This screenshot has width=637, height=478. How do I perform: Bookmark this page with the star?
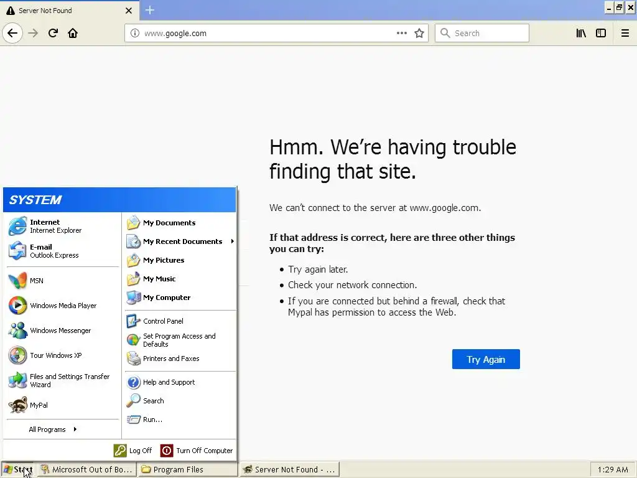pos(419,33)
